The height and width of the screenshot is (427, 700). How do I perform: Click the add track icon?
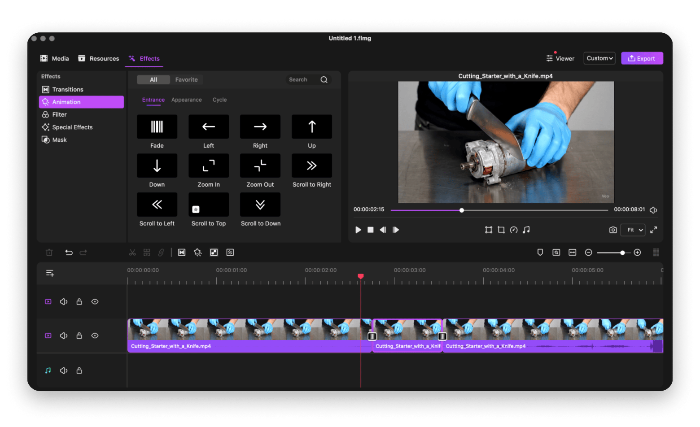coord(50,273)
